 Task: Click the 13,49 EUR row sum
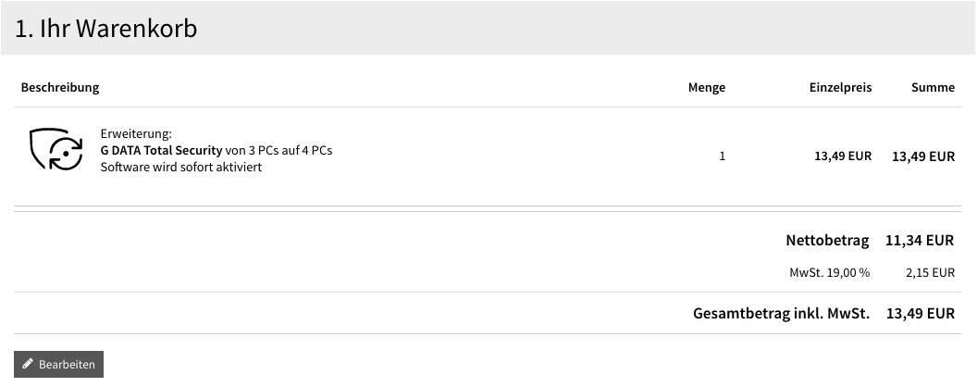click(x=923, y=156)
